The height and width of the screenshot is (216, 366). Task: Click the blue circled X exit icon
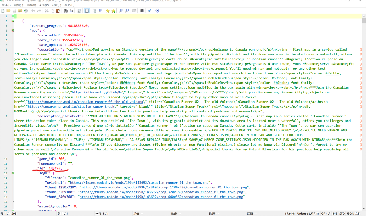pyautogui.click(x=157, y=11)
